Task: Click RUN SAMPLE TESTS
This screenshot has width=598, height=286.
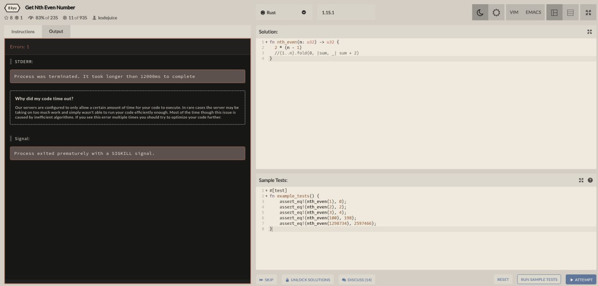Action: 539,280
